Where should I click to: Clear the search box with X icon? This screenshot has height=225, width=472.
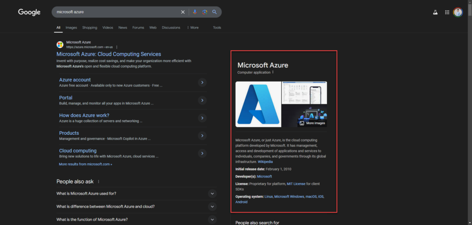[183, 12]
